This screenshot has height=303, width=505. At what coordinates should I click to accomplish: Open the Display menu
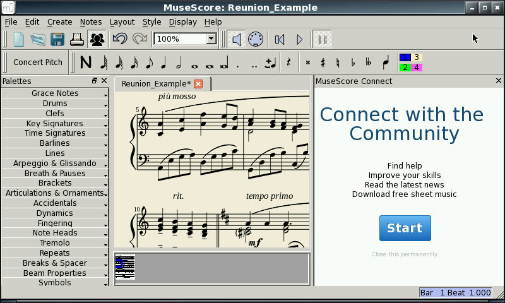[x=182, y=22]
